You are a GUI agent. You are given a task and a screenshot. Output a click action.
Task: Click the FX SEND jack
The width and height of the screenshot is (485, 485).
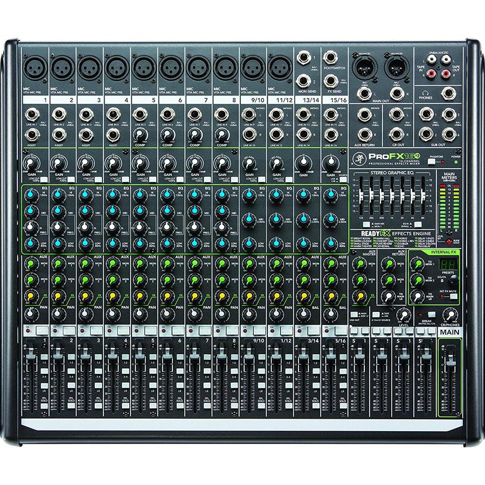[x=331, y=81]
